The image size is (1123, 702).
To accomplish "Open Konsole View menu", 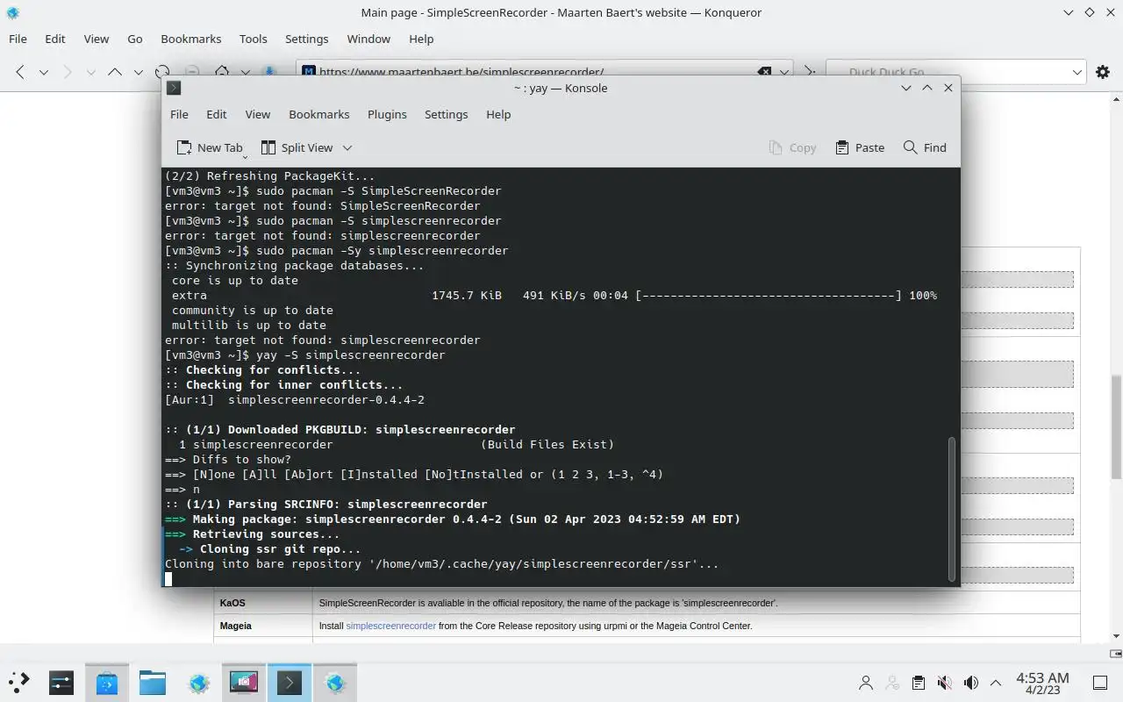I will point(258,114).
